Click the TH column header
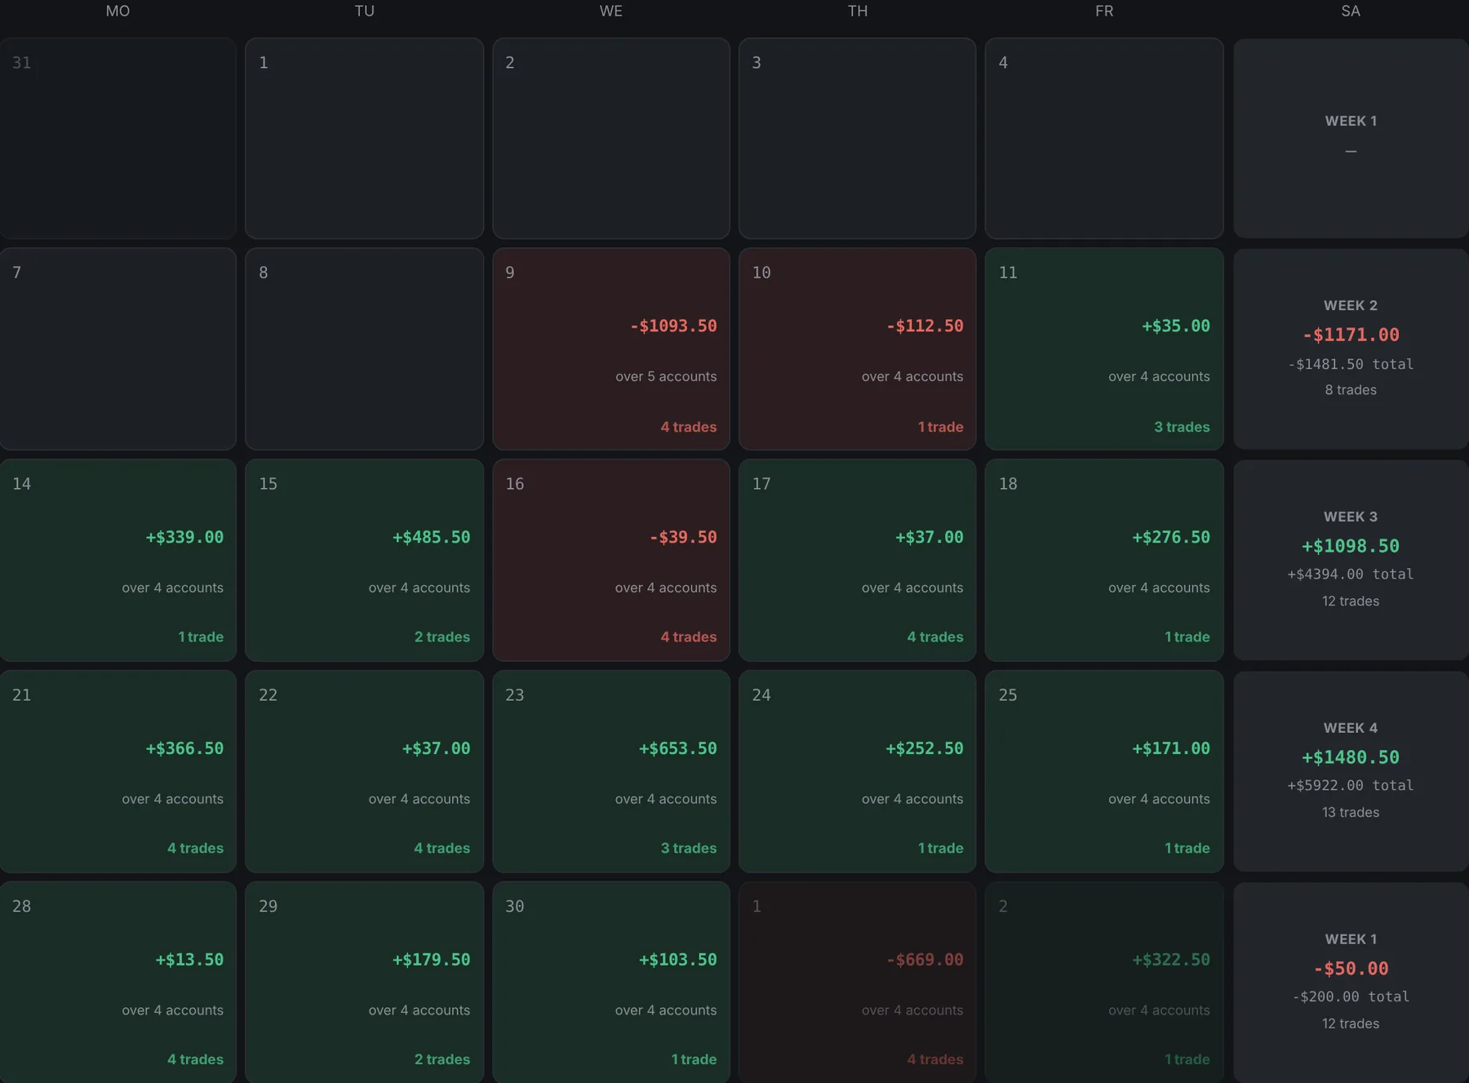Viewport: 1469px width, 1083px height. tap(858, 11)
